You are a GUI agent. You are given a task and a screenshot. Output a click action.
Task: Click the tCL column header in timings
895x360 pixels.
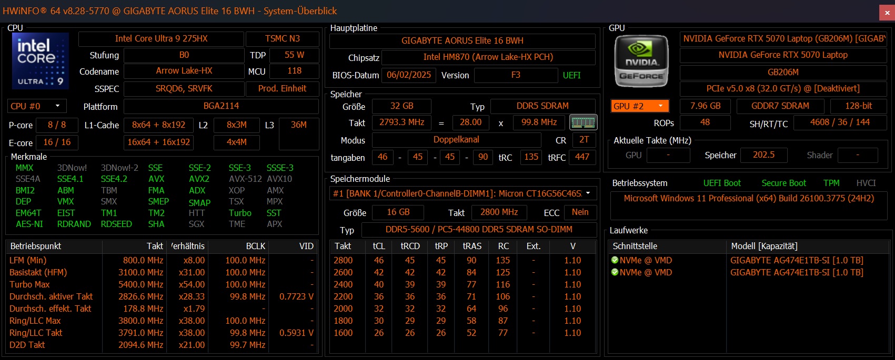[379, 246]
